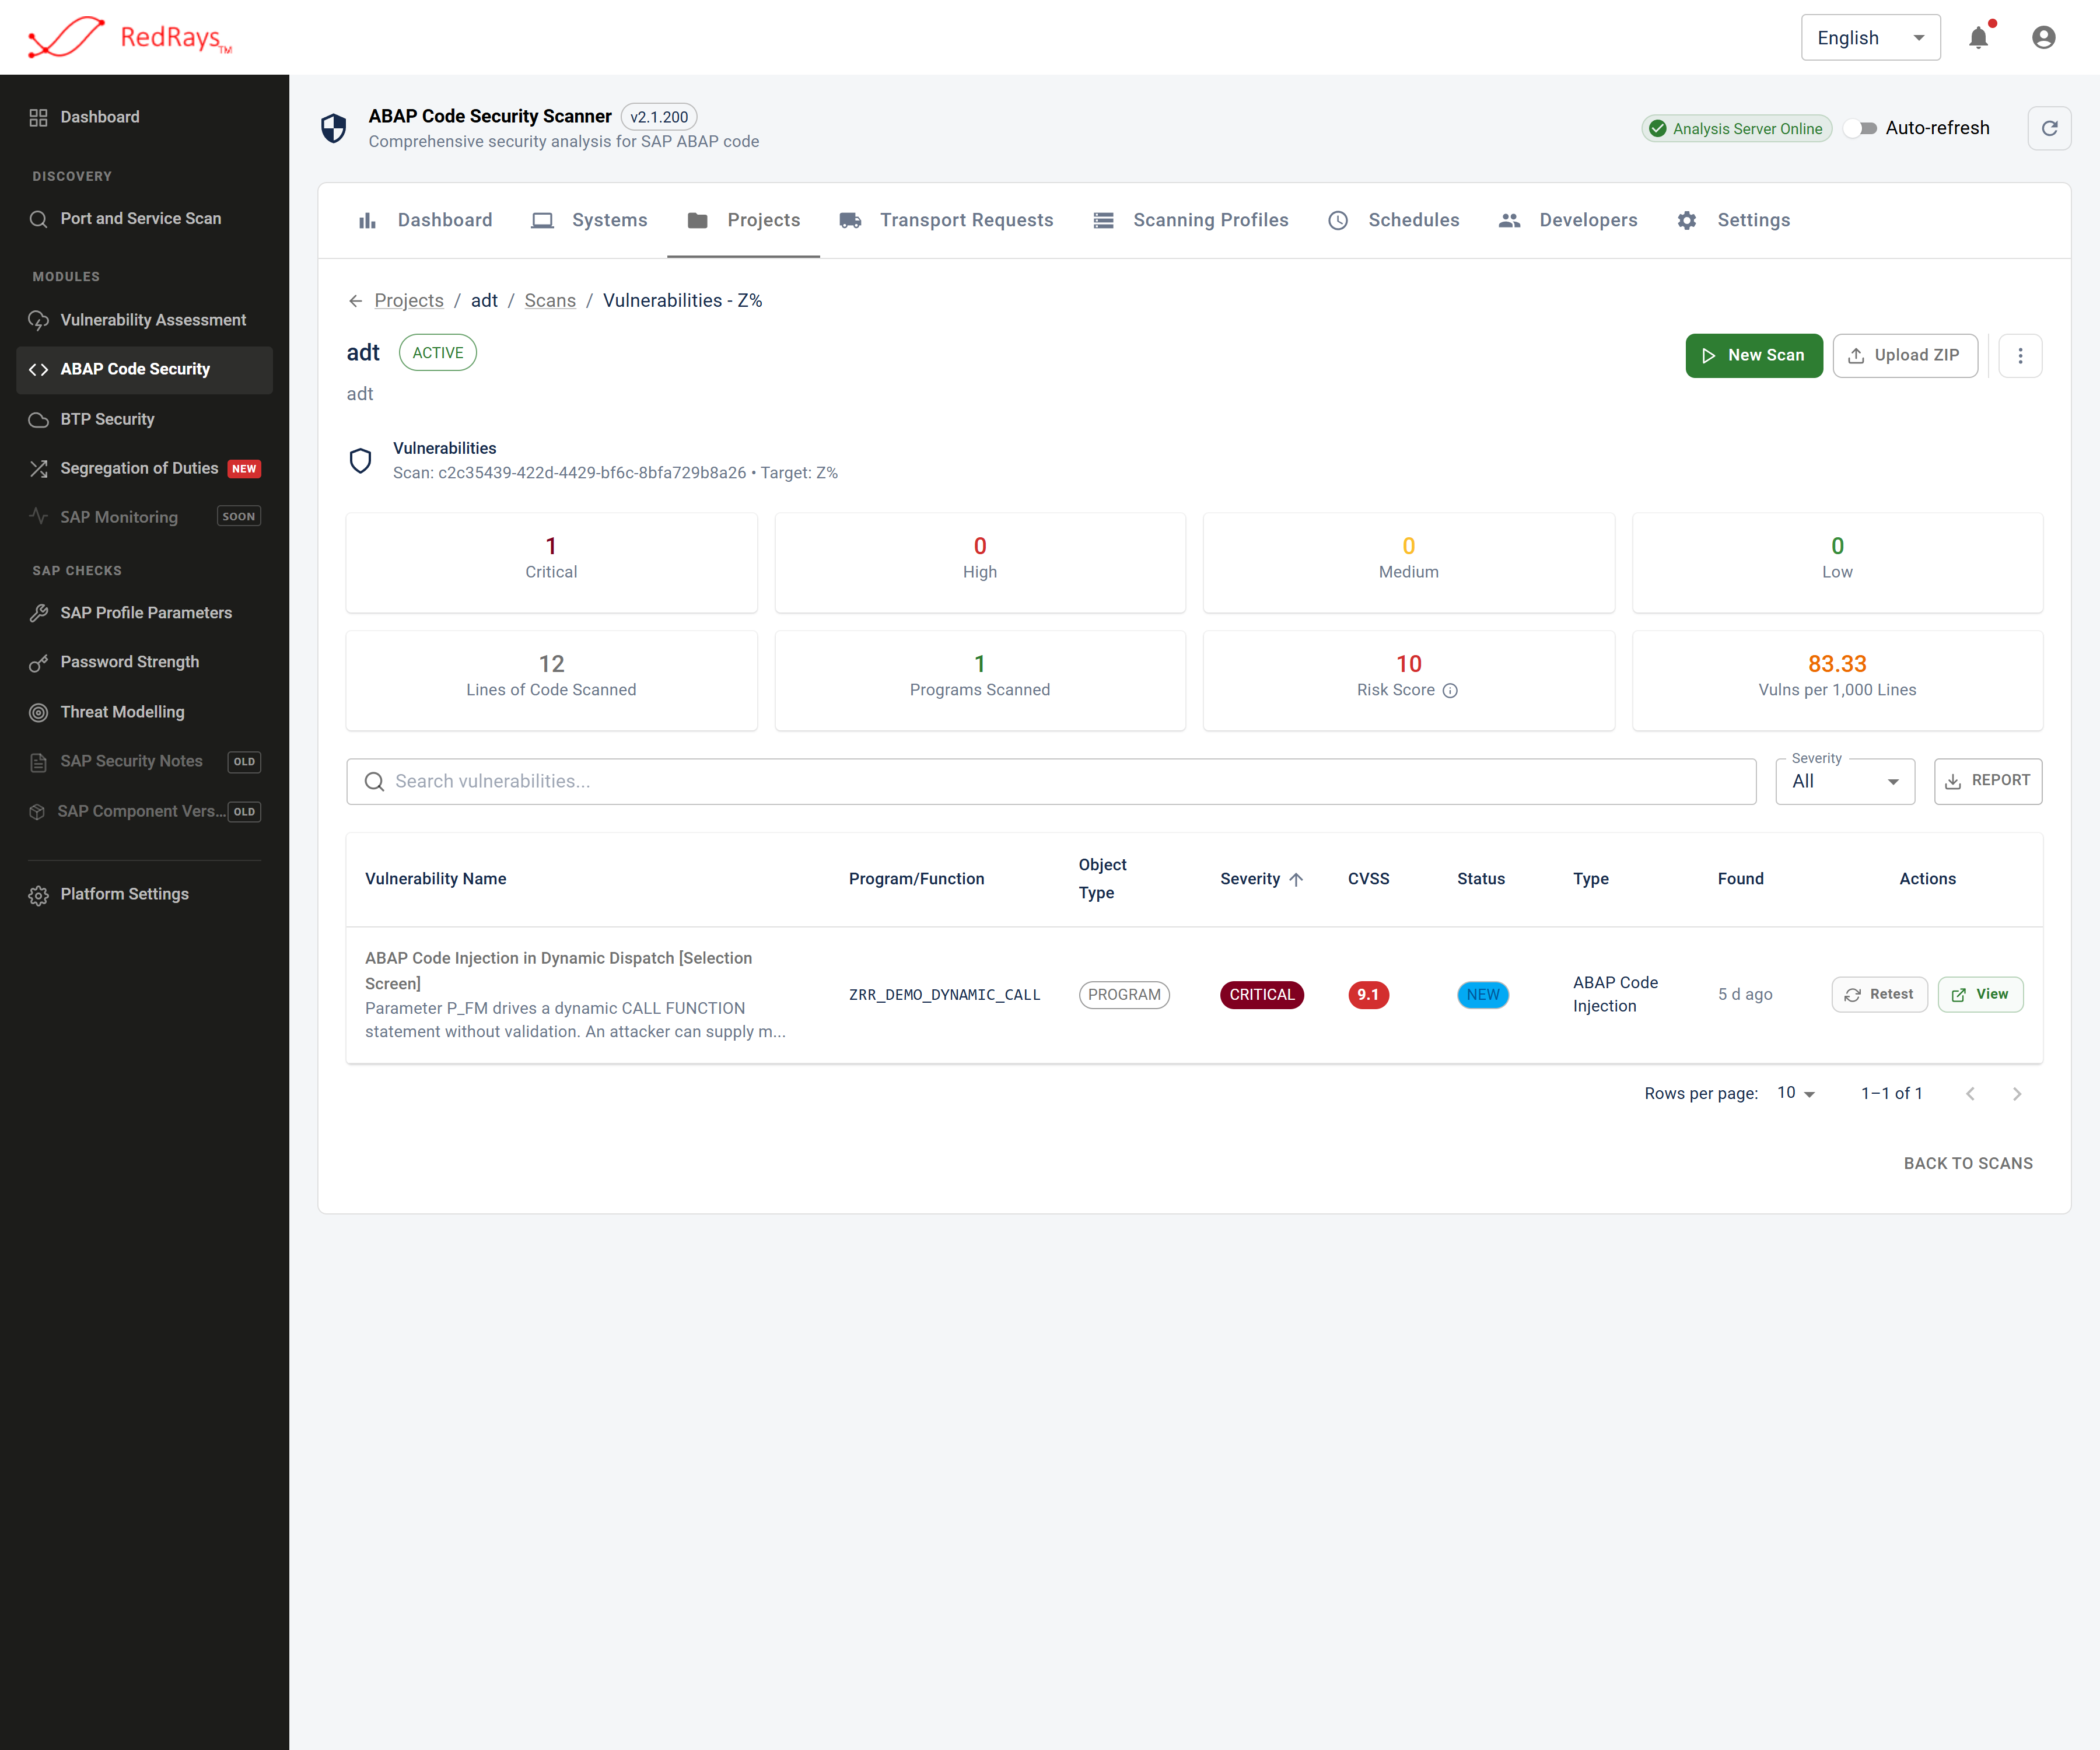Click the v2.1.200 version chip
The image size is (2100, 1750).
pos(659,117)
